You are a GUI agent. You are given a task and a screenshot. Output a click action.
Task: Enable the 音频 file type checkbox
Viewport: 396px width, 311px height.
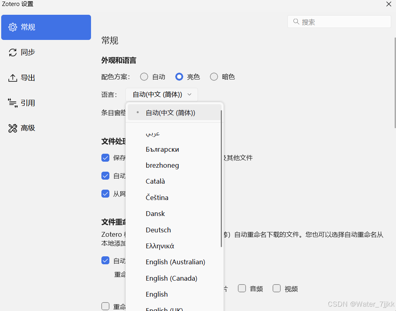click(242, 288)
